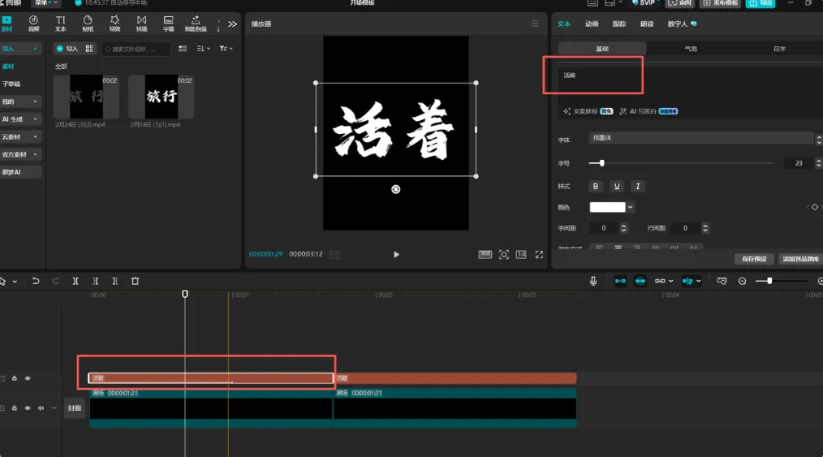
Task: Click the split tool in timeline toolbar
Action: click(x=75, y=281)
